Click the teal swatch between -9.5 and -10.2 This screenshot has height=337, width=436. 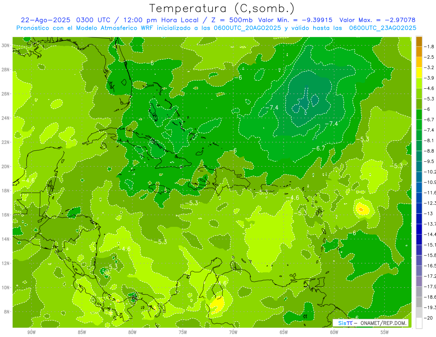[419, 167]
